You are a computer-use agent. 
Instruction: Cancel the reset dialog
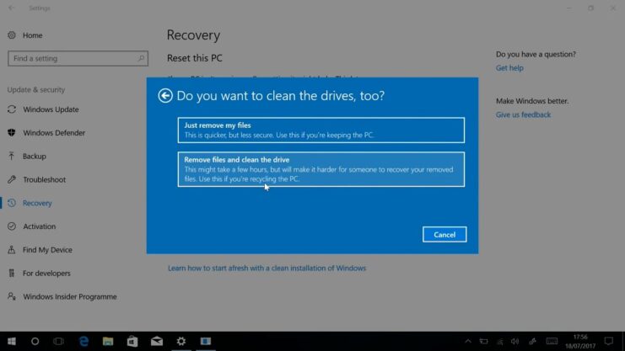pos(445,234)
